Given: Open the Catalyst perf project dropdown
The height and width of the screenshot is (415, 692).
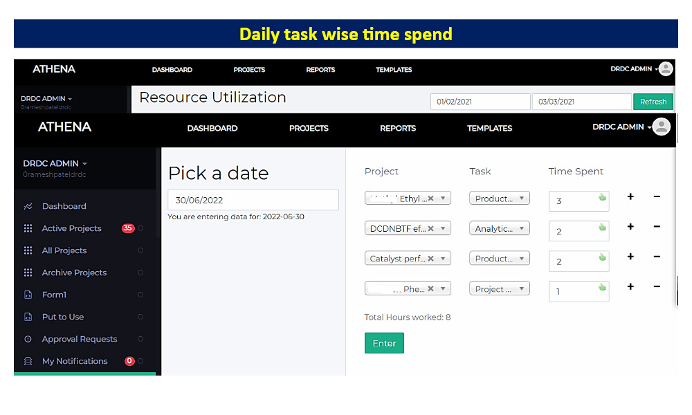Looking at the screenshot, I should (x=443, y=259).
